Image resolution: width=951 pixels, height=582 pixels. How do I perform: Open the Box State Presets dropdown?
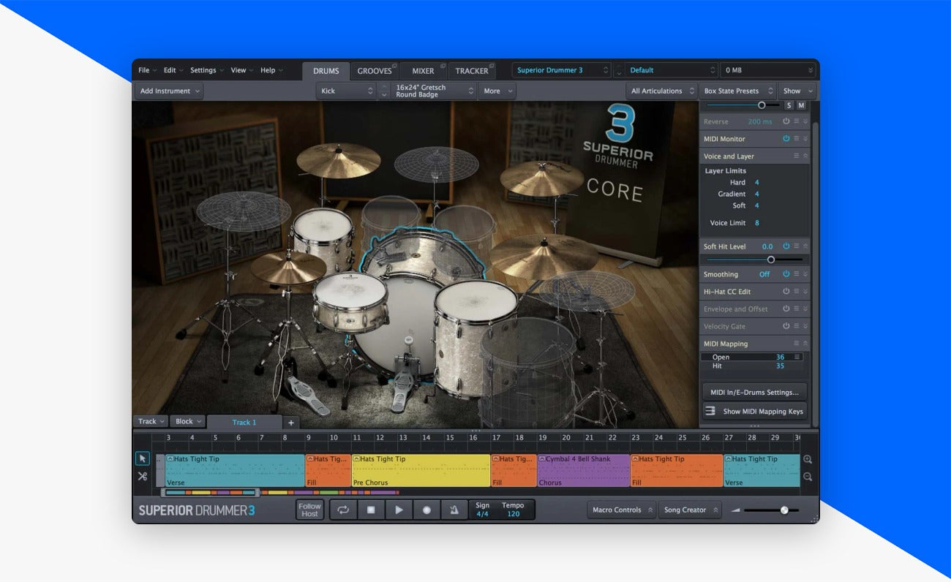(x=737, y=91)
